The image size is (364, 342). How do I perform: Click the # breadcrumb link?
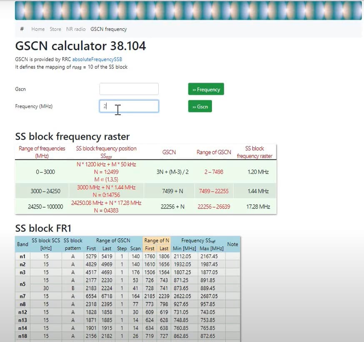[22, 29]
